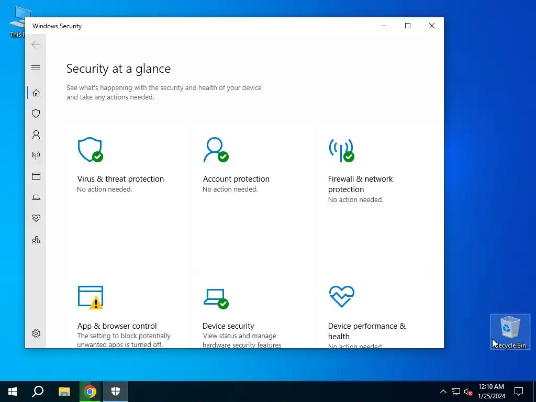
Task: Open taskbar search
Action: pos(38,392)
